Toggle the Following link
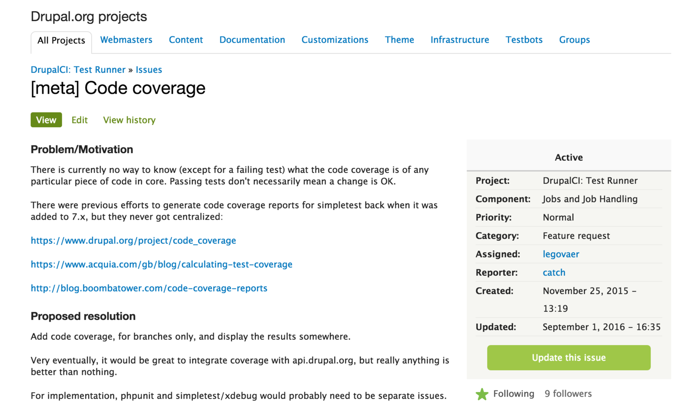 (x=514, y=394)
